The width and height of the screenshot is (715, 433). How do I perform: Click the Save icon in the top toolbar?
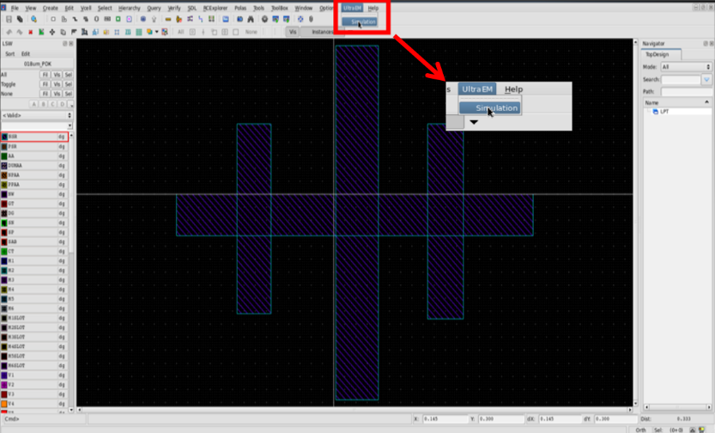tap(9, 18)
